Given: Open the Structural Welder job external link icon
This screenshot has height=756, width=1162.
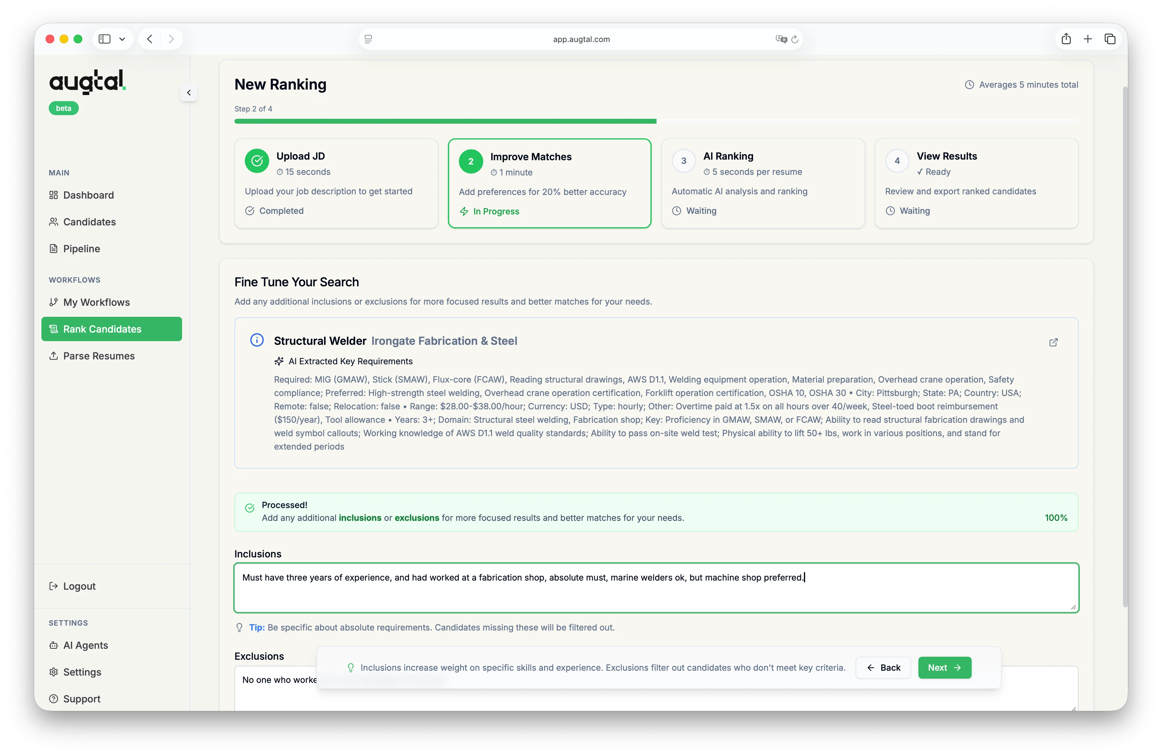Looking at the screenshot, I should [x=1053, y=342].
